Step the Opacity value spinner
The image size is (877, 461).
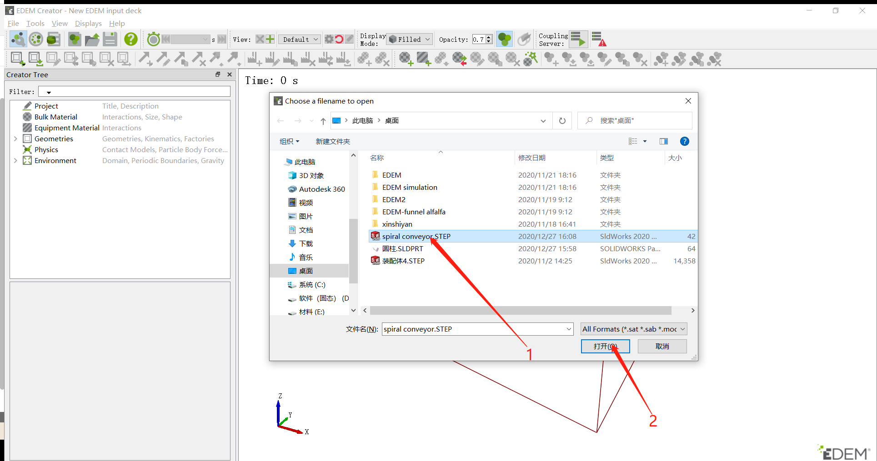(x=489, y=40)
